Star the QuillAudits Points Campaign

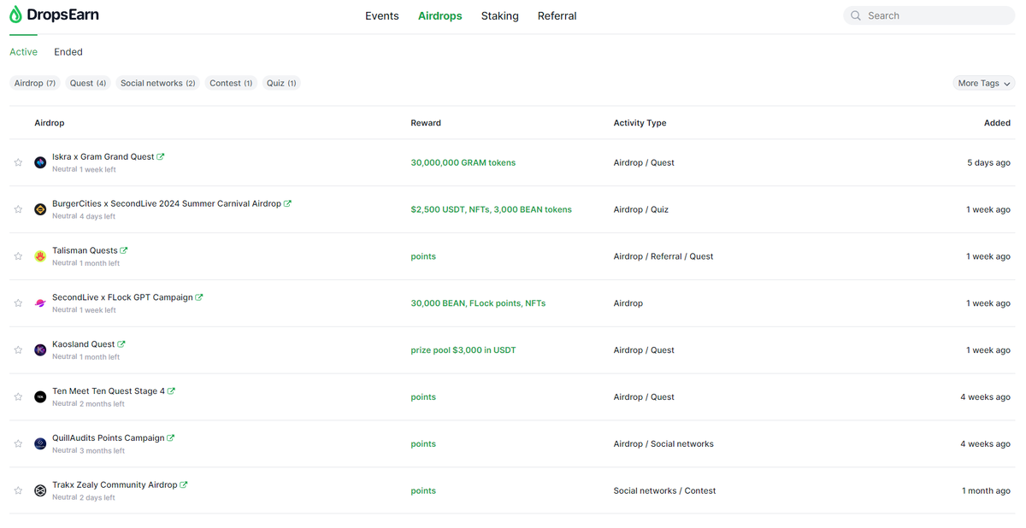[18, 444]
